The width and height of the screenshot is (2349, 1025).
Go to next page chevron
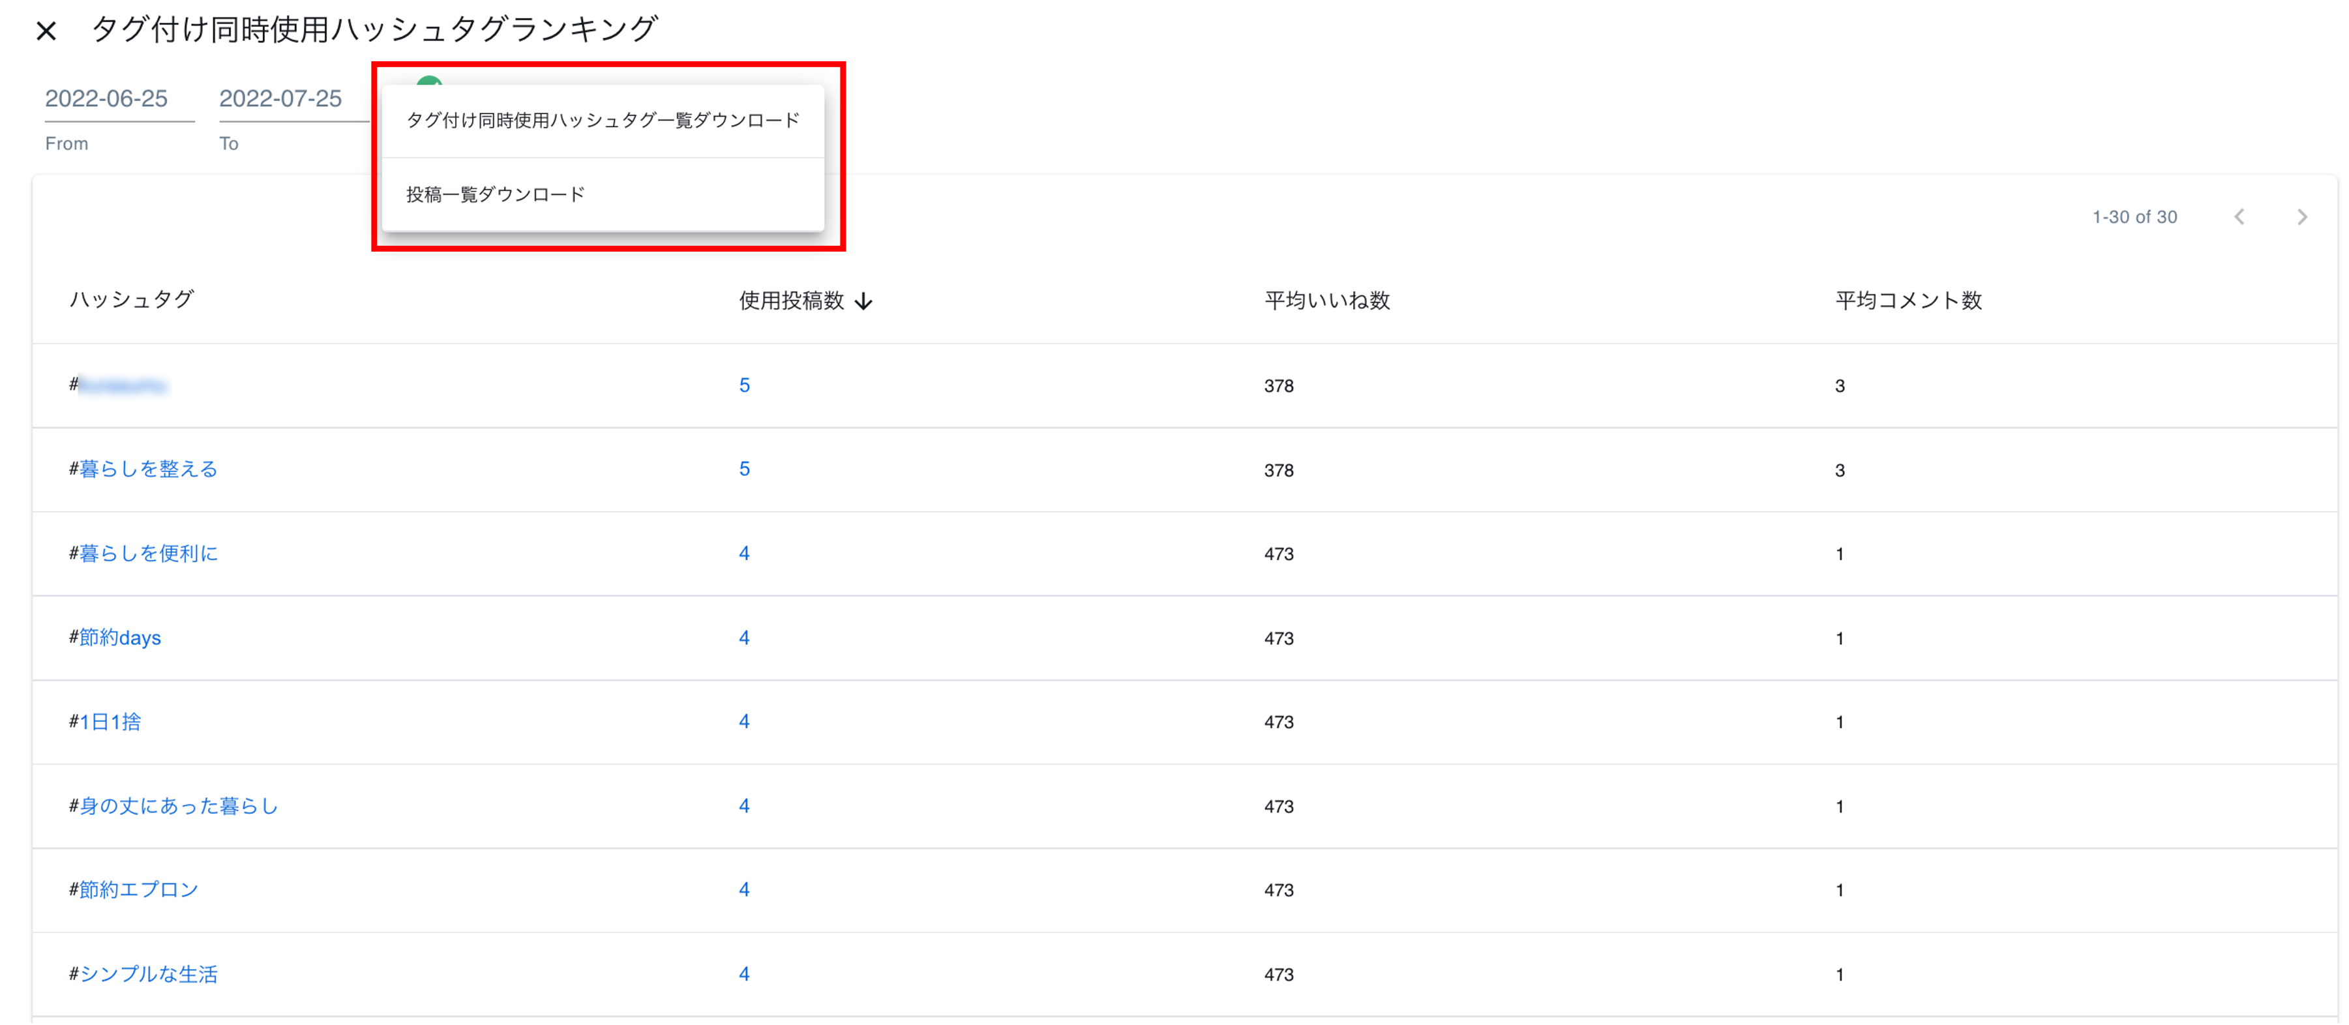2301,217
